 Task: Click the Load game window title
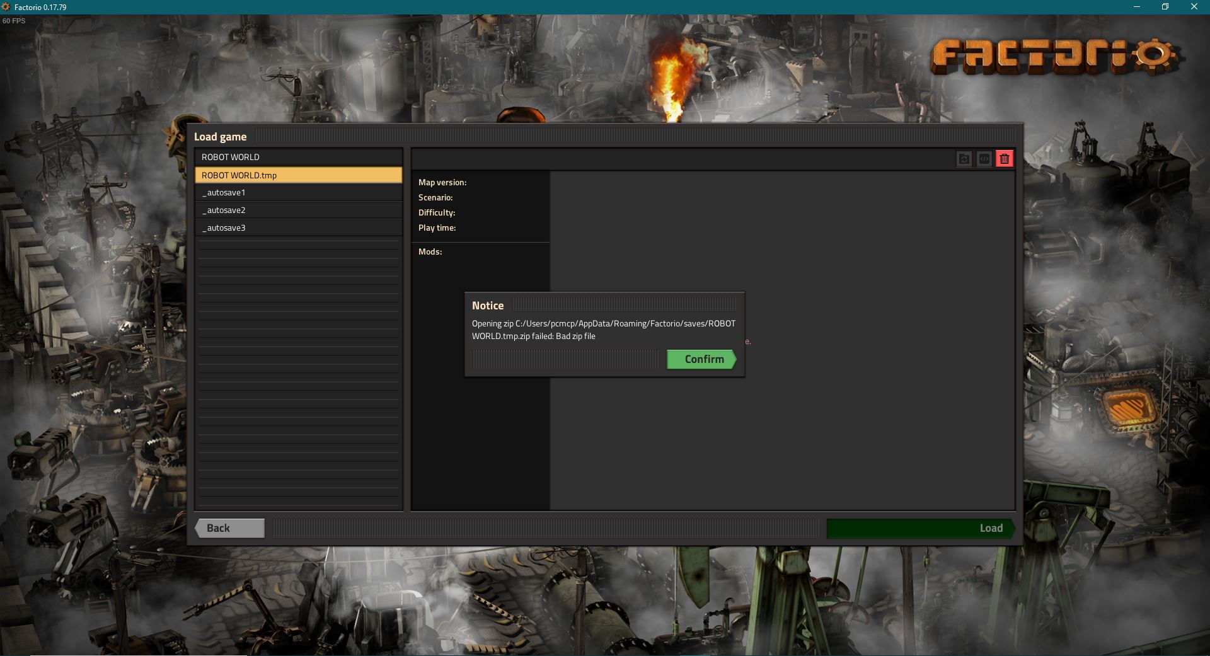[220, 137]
